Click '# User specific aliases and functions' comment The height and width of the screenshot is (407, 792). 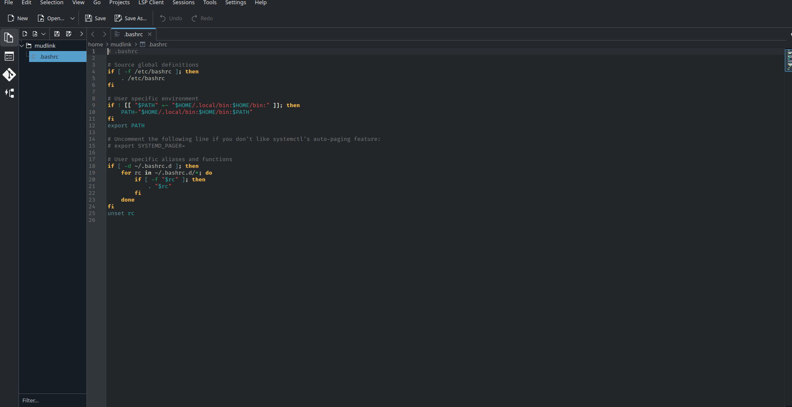pyautogui.click(x=170, y=159)
